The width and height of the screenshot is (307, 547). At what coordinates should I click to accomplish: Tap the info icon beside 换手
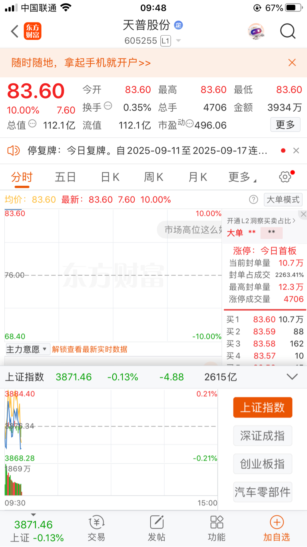pyautogui.click(x=108, y=106)
